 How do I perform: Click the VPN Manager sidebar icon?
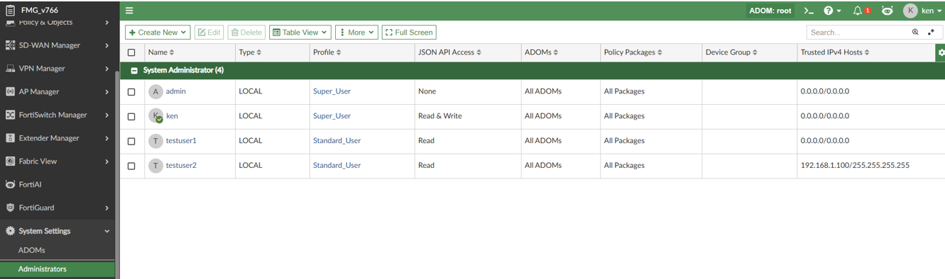(x=10, y=69)
